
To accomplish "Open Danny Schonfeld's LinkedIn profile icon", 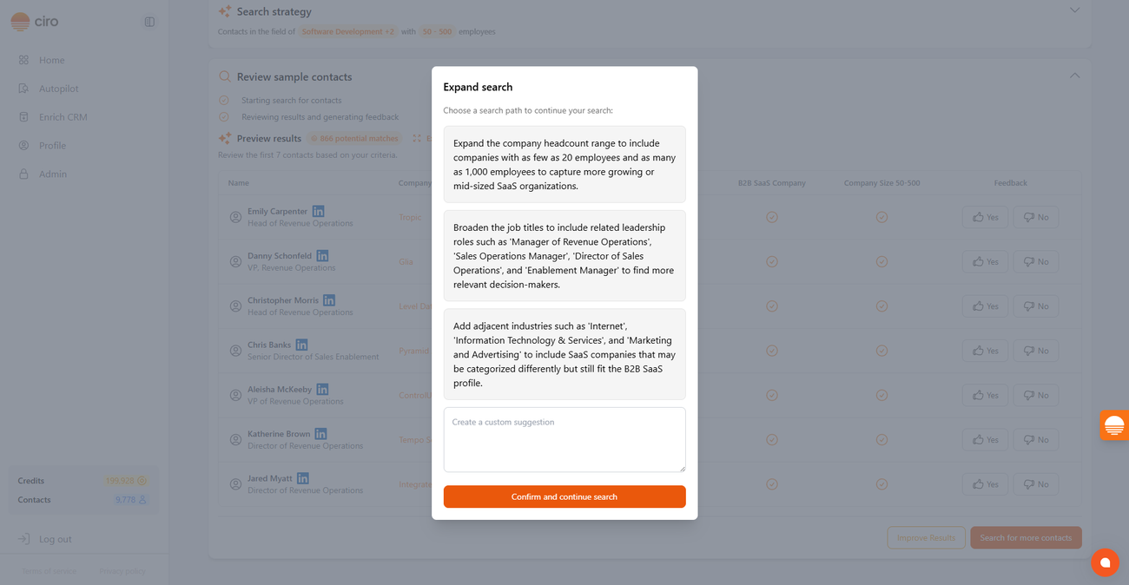I will point(322,256).
